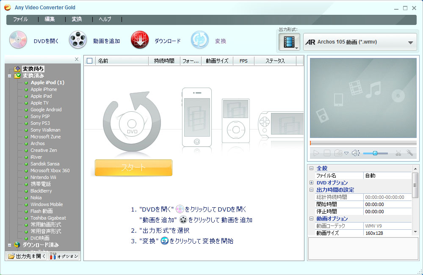
Task: Click the 変換待ち folder icon
Action: (17, 69)
